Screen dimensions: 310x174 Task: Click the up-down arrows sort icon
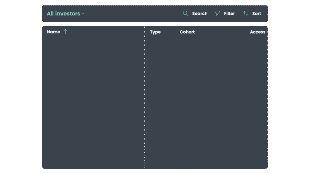point(245,14)
